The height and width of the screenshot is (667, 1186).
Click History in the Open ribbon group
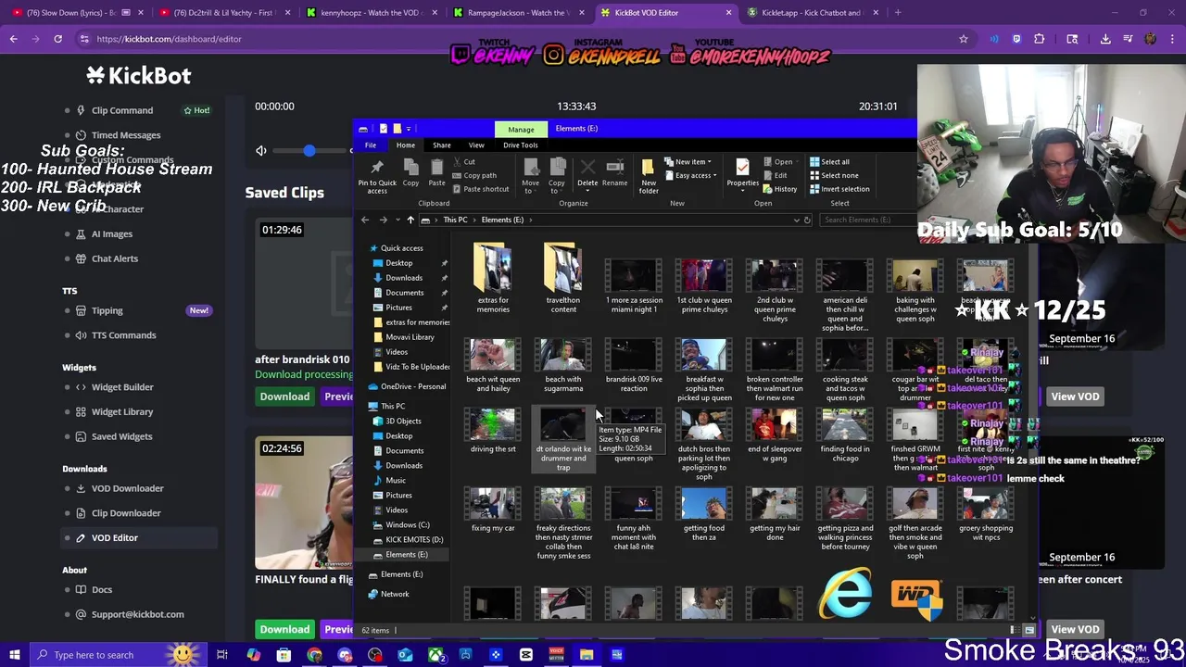point(779,189)
